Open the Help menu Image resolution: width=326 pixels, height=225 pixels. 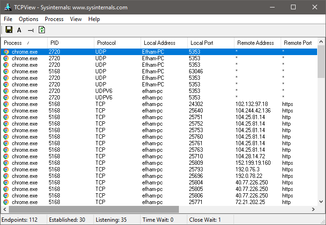click(x=94, y=19)
